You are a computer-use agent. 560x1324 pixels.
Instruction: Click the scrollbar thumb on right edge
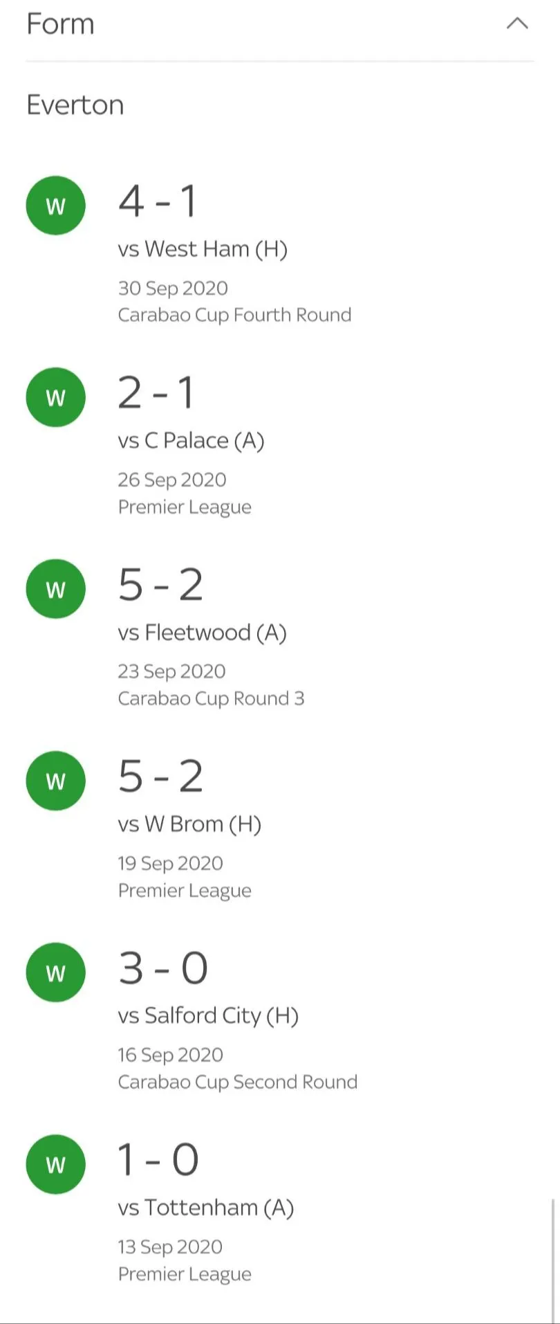point(552,1260)
